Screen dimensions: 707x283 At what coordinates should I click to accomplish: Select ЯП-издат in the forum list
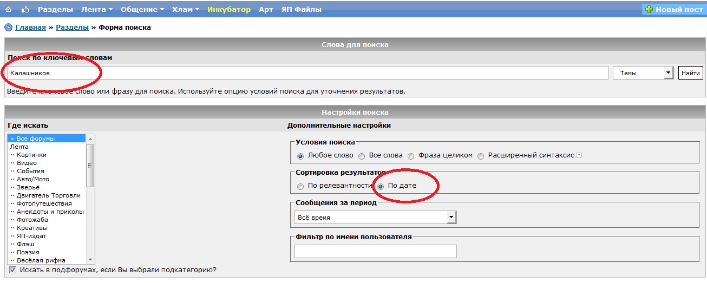(47, 236)
